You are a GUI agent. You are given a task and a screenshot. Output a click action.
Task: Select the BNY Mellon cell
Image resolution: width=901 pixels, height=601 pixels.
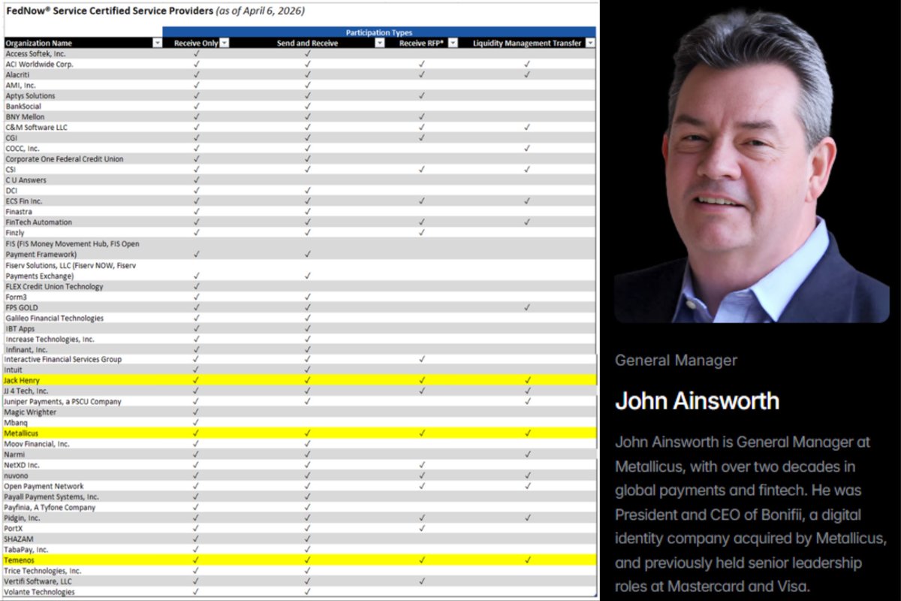pos(83,116)
